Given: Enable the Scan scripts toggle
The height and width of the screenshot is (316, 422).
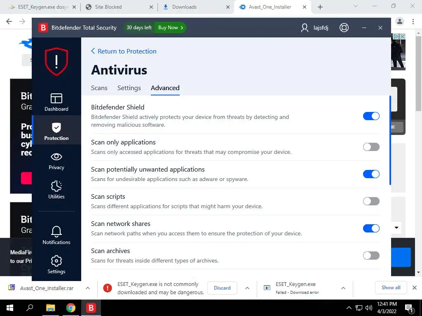Looking at the screenshot, I should pos(371,201).
